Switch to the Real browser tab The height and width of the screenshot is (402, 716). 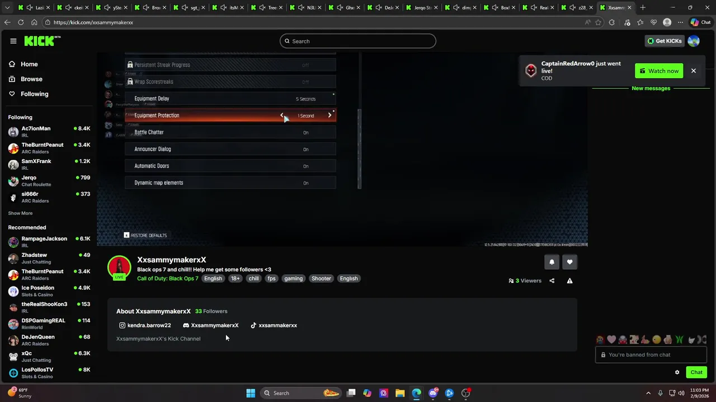(x=538, y=7)
